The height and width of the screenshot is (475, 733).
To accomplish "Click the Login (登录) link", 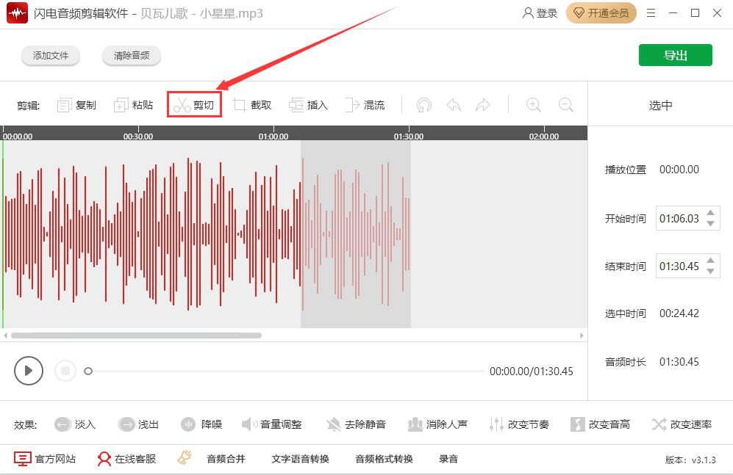I will [x=540, y=13].
